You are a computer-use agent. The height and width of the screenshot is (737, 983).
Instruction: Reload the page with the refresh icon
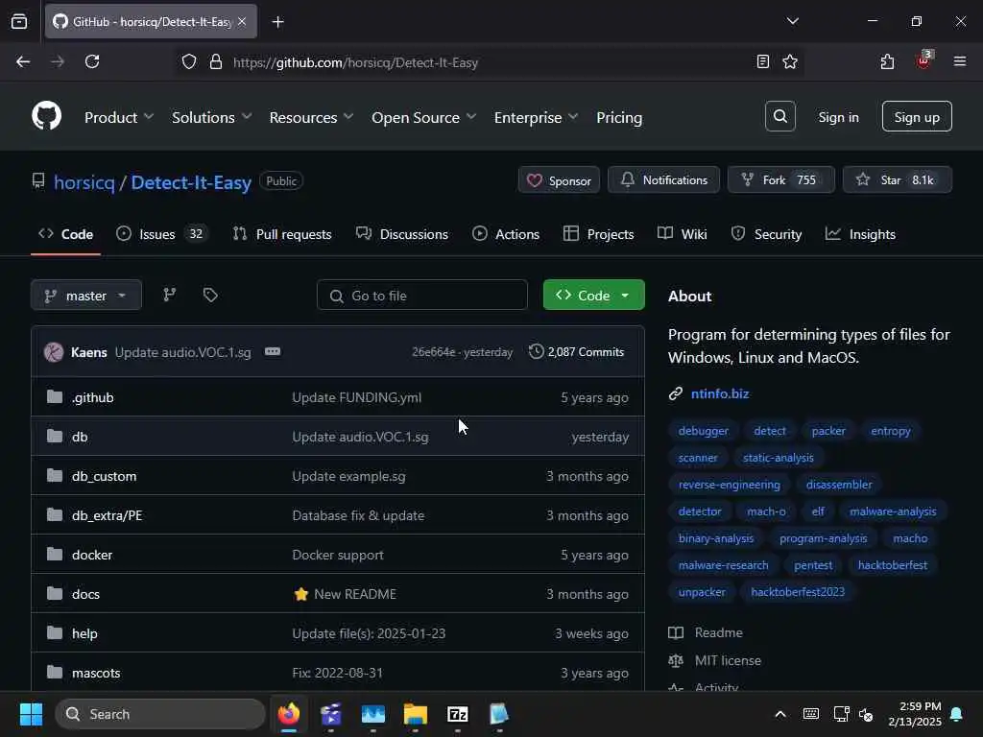pos(92,61)
